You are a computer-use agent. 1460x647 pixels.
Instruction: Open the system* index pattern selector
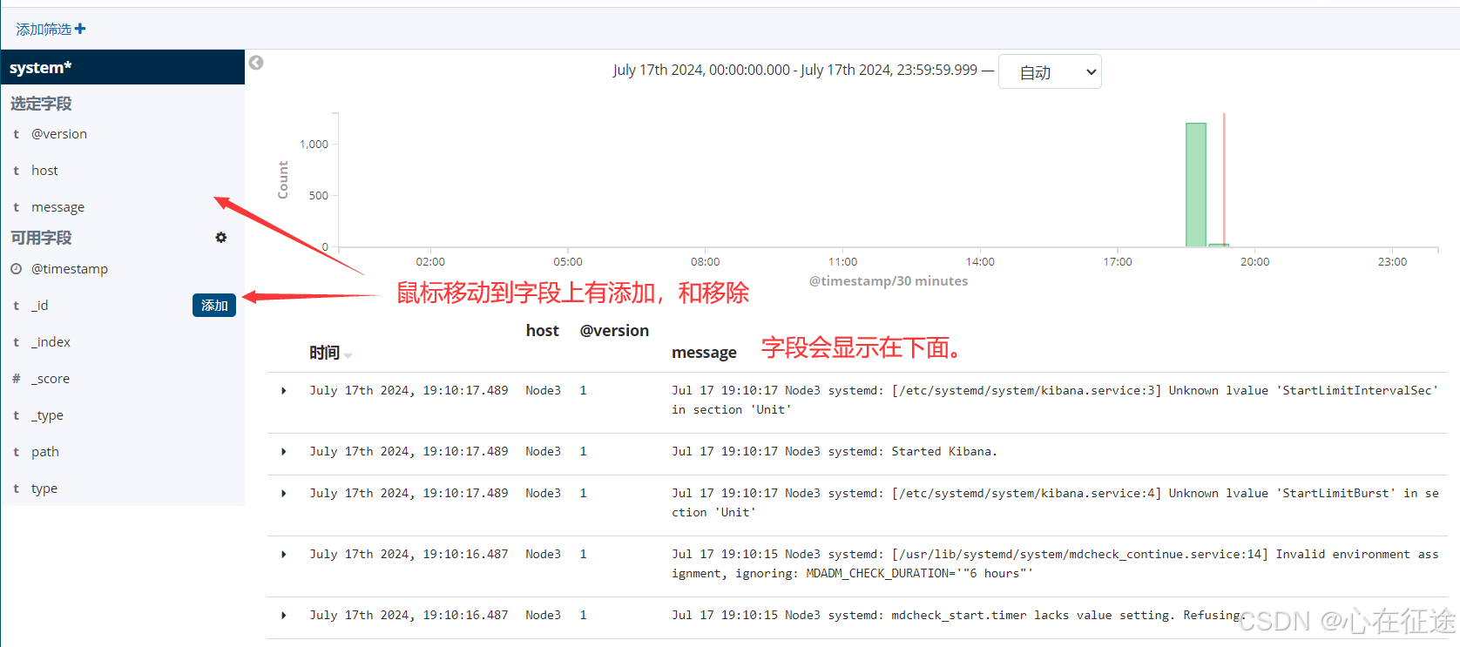click(122, 67)
